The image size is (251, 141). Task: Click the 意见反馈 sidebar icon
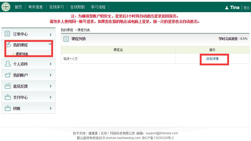point(8,86)
